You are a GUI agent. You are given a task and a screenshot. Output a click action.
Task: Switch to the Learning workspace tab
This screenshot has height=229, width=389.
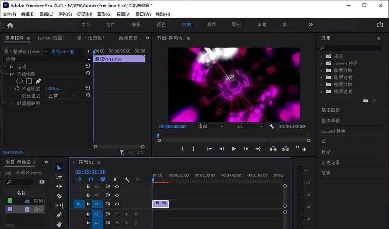pyautogui.click(x=86, y=25)
